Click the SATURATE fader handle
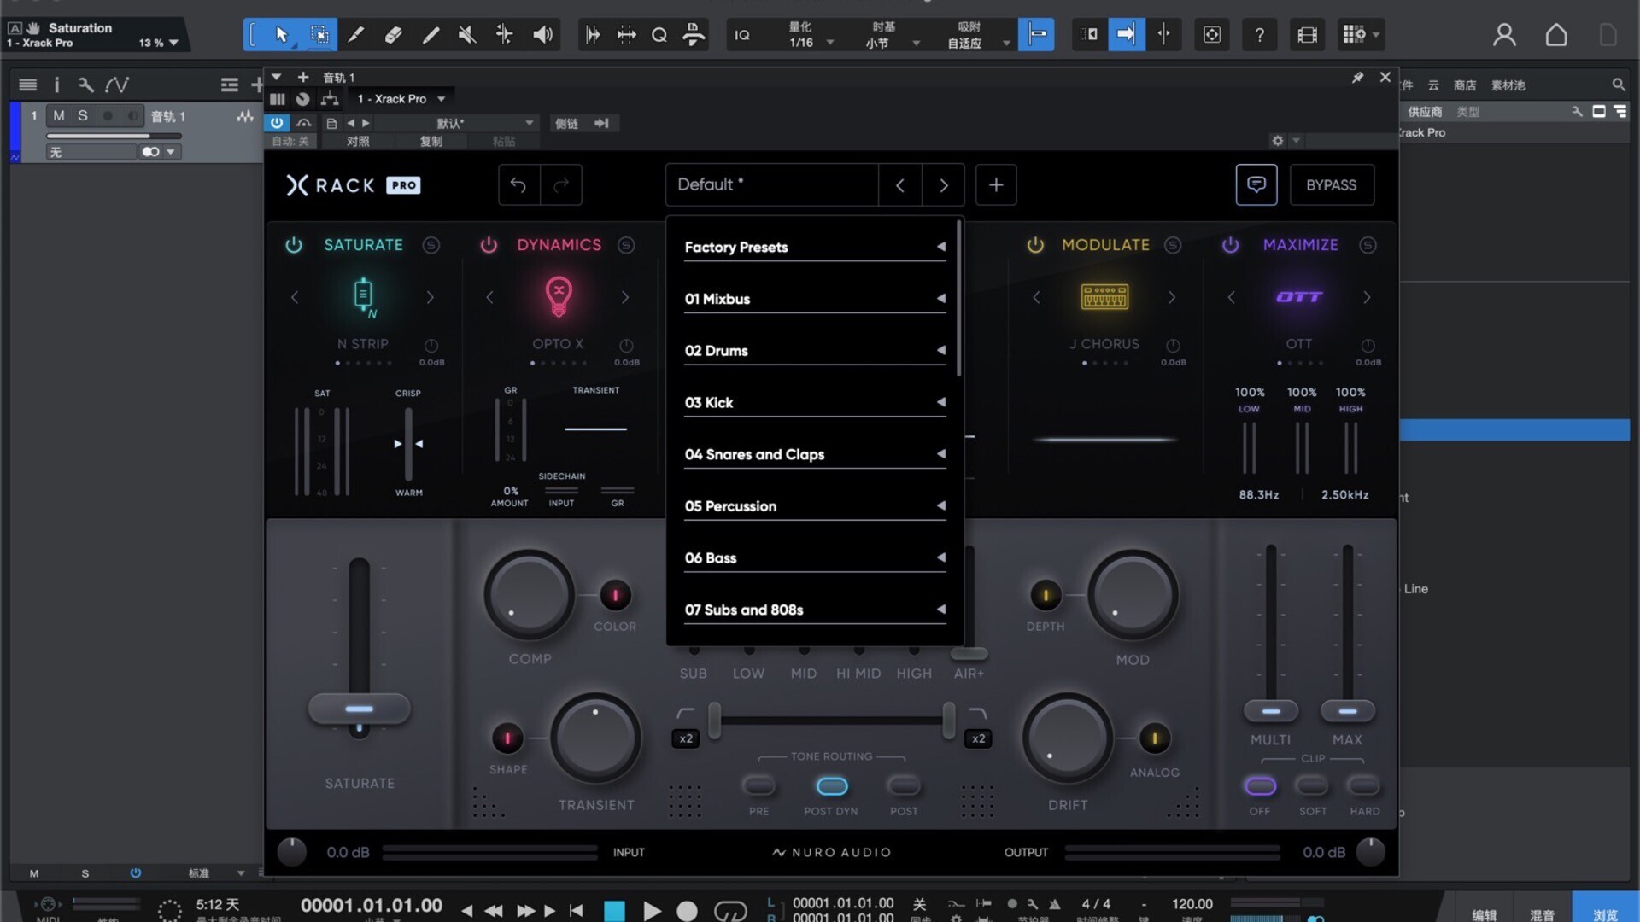The width and height of the screenshot is (1640, 922). click(x=359, y=709)
